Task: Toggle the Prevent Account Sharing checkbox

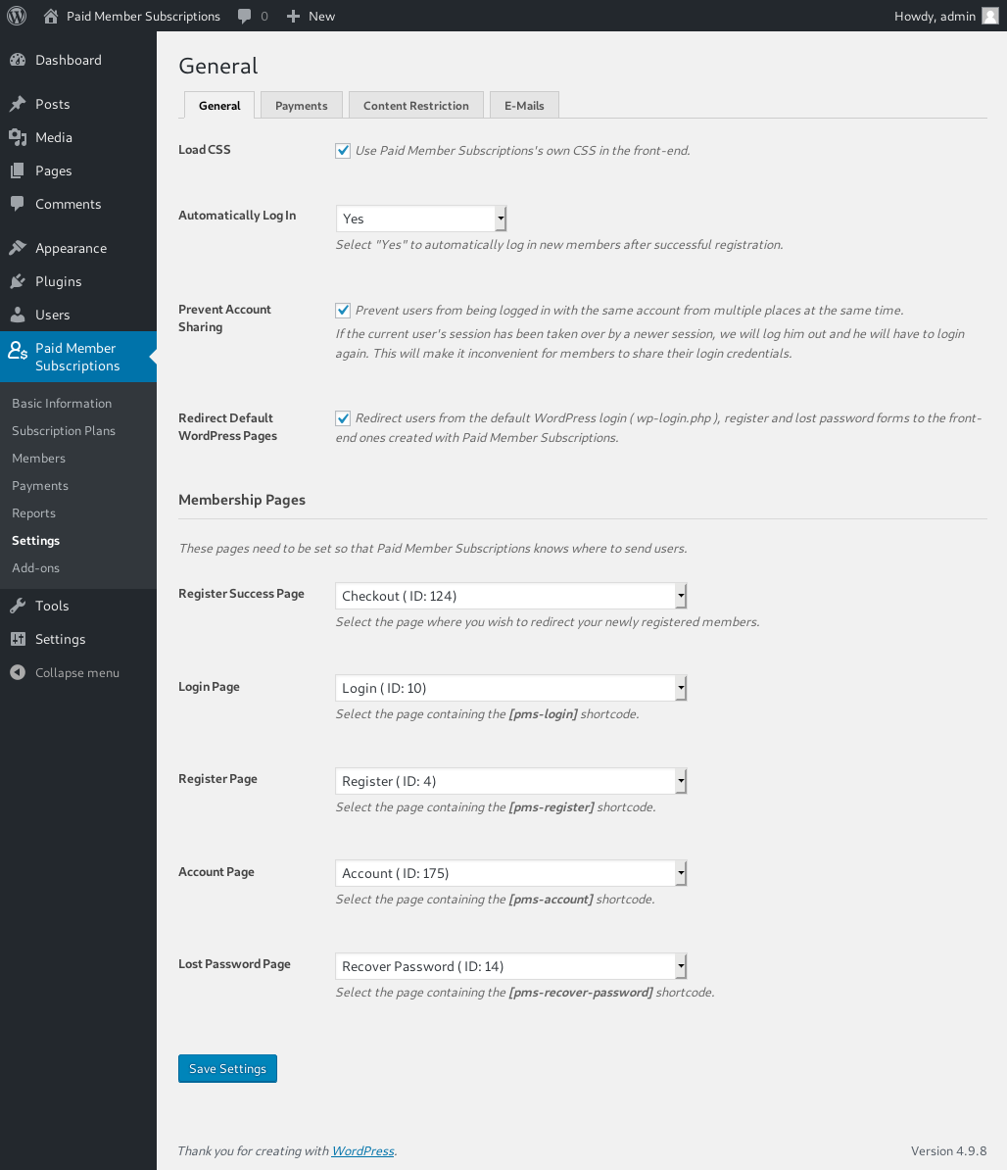Action: tap(343, 311)
